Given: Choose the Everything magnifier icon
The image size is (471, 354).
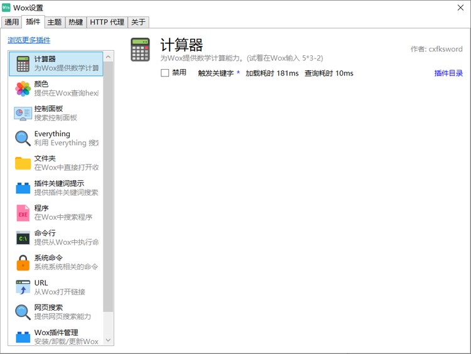Looking at the screenshot, I should click(x=23, y=138).
